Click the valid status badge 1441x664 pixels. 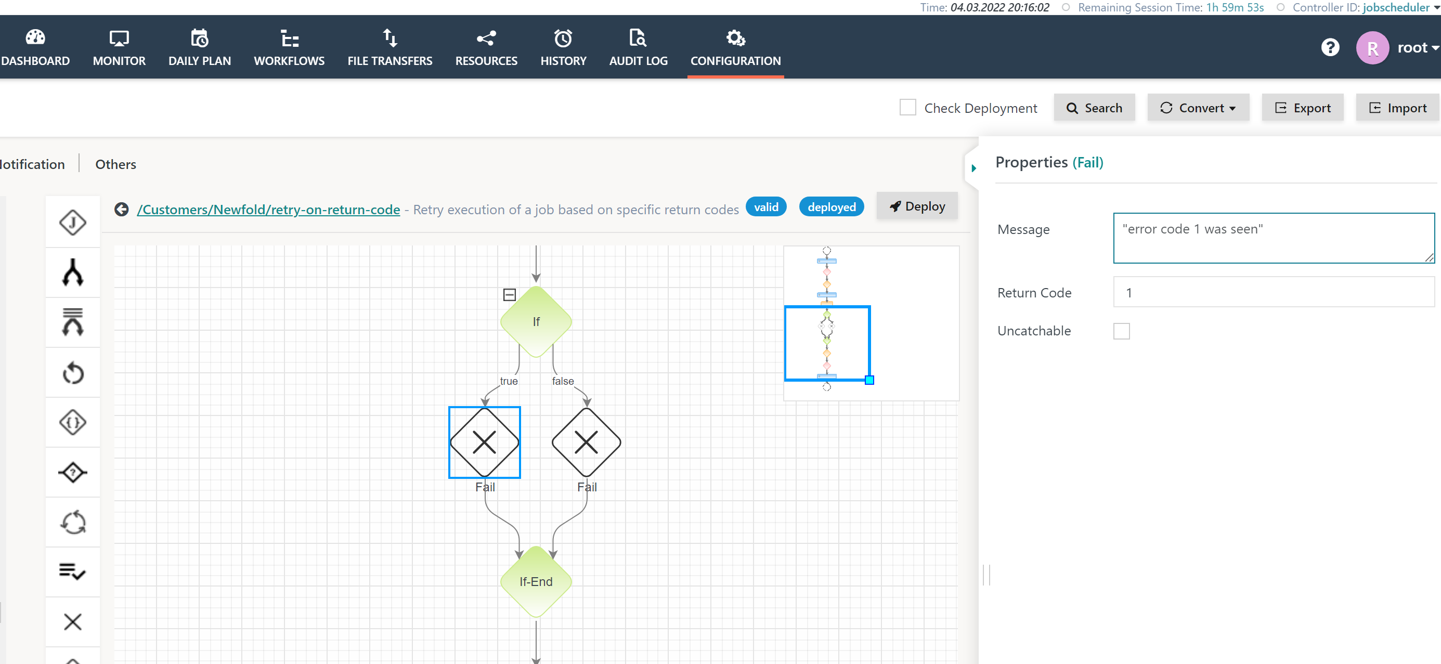[766, 207]
